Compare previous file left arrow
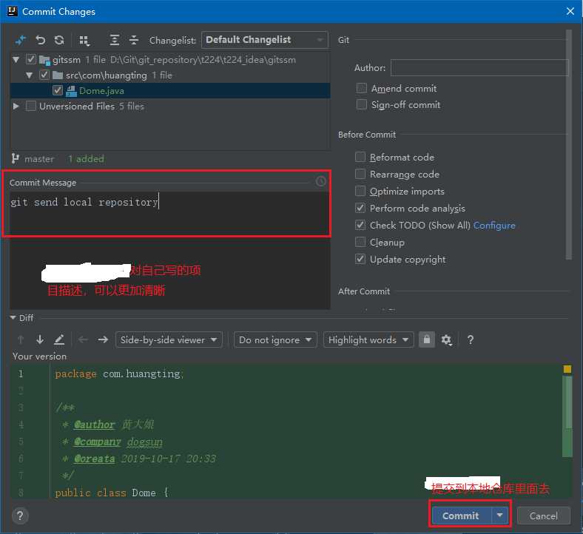 (84, 339)
